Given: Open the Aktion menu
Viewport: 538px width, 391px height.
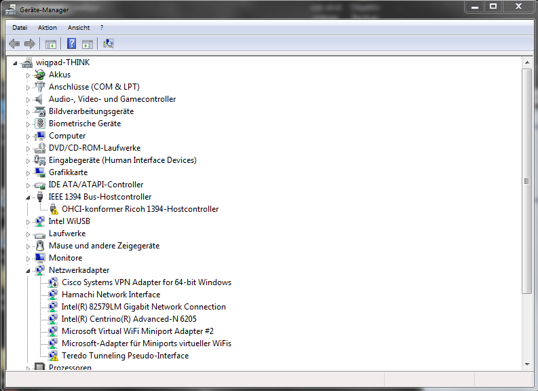Looking at the screenshot, I should (47, 27).
